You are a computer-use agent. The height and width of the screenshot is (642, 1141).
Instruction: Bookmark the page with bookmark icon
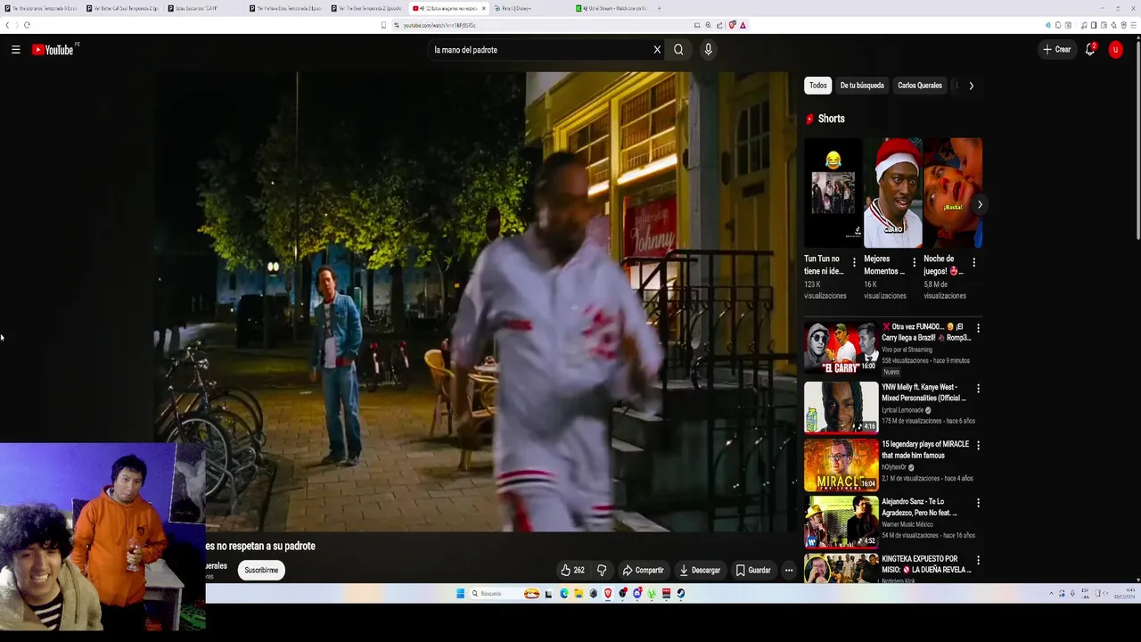pyautogui.click(x=383, y=25)
